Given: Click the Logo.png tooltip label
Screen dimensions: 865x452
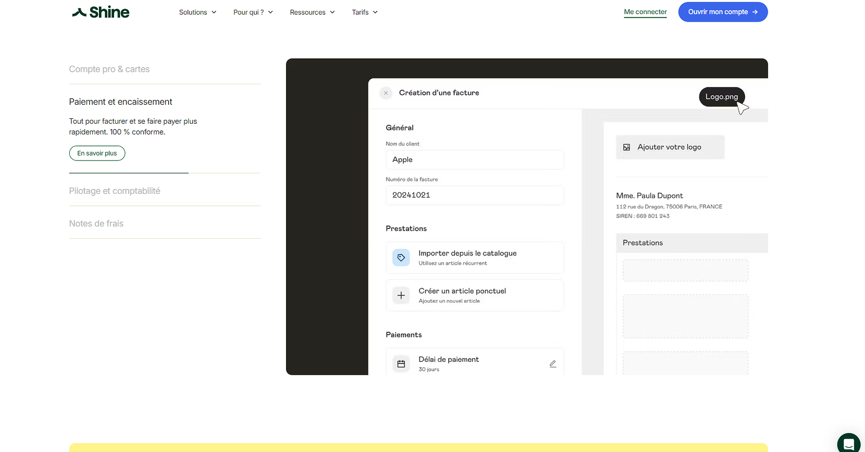Looking at the screenshot, I should 722,97.
